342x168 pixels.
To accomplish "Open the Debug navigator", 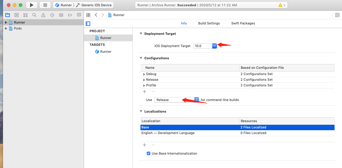I will 61,15.
